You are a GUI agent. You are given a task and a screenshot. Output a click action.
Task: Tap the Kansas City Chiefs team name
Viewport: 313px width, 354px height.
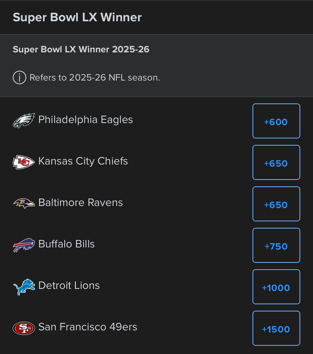pyautogui.click(x=83, y=161)
